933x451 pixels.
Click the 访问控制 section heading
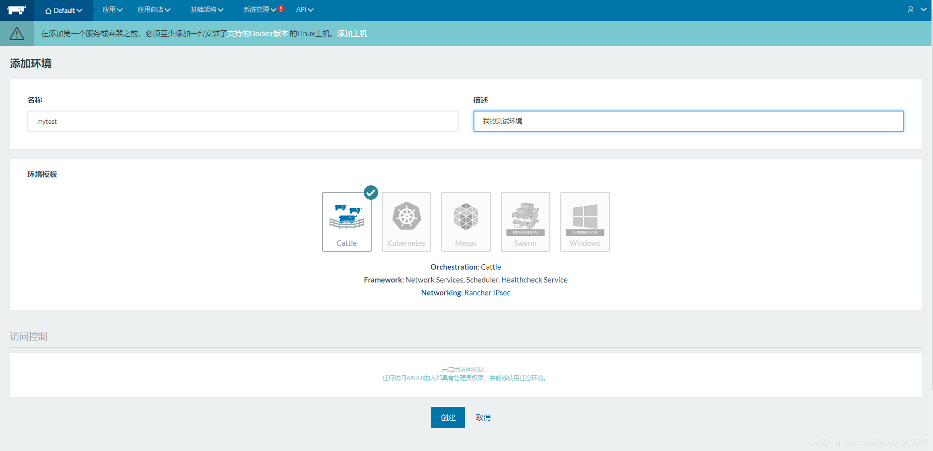coord(29,337)
